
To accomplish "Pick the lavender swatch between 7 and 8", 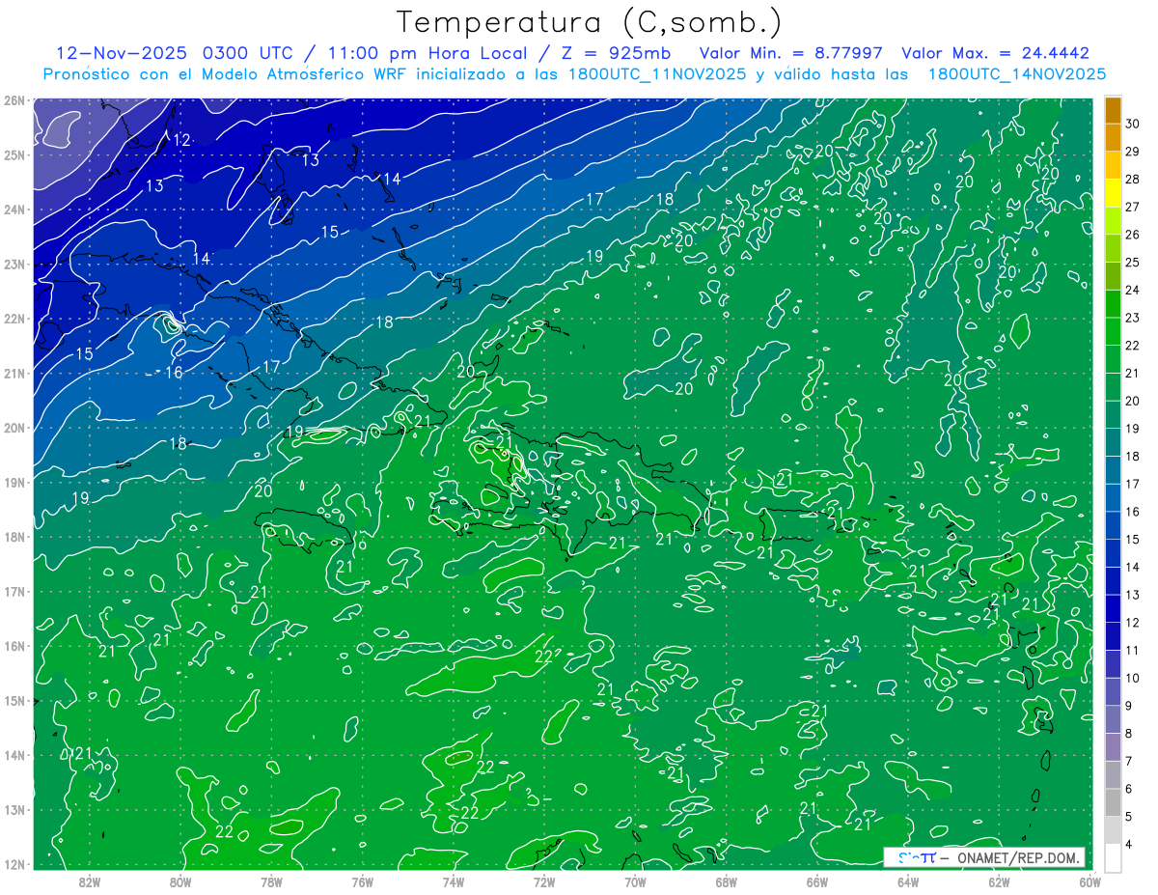I will click(1114, 746).
